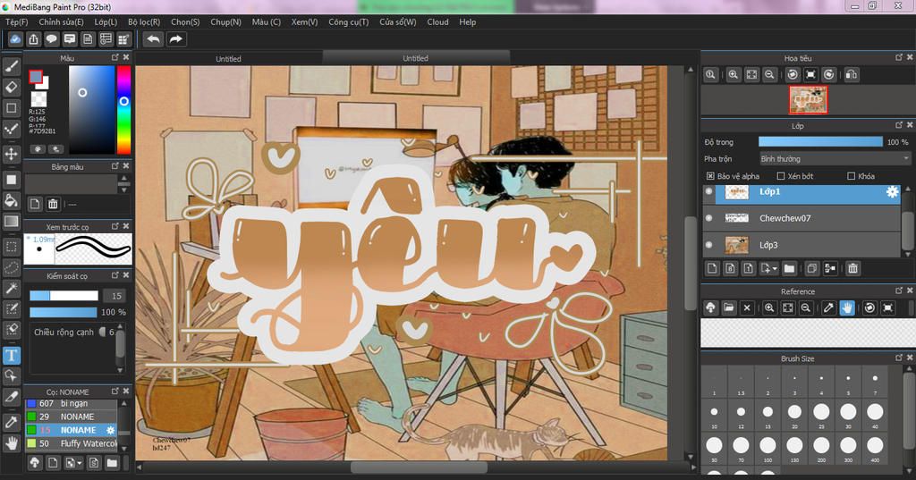Open Cloud menu

(437, 21)
